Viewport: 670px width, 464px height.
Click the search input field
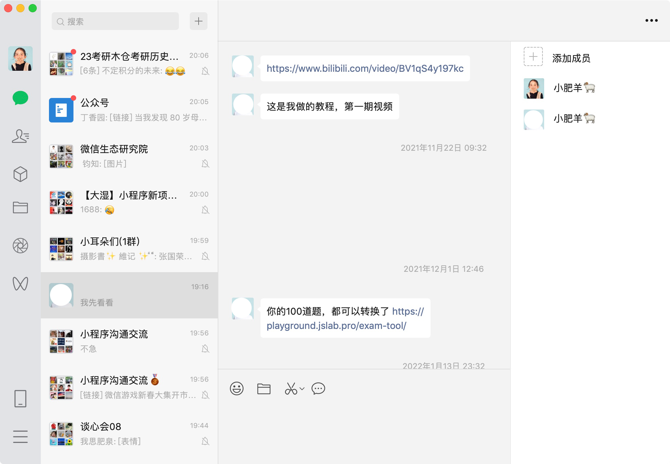pos(116,21)
